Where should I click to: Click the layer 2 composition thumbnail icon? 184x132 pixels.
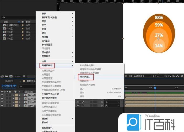[x=25, y=99]
